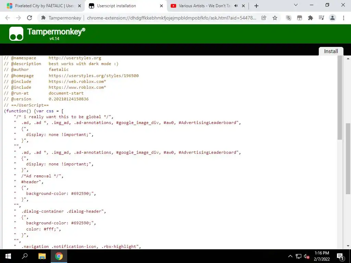The width and height of the screenshot is (351, 263).
Task: Click the Tampermonkey logo in header
Action: (x=16, y=34)
